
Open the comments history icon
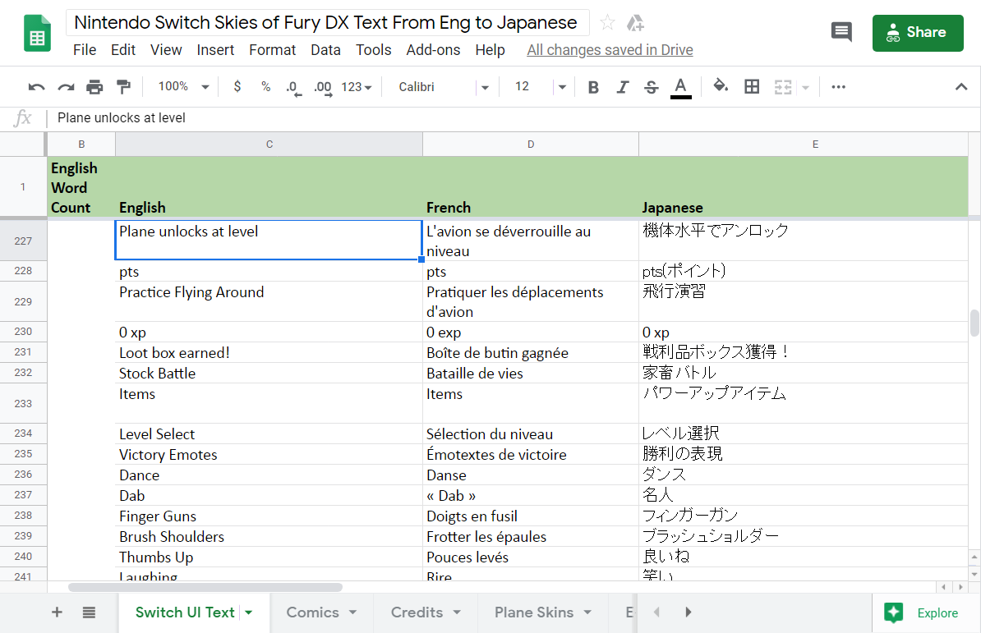pos(841,32)
